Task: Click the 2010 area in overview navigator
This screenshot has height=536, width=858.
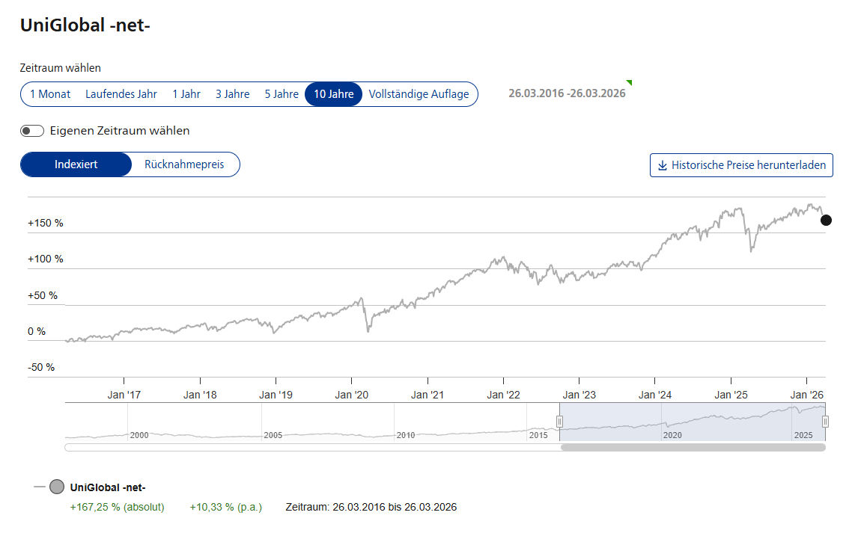Action: pos(405,434)
